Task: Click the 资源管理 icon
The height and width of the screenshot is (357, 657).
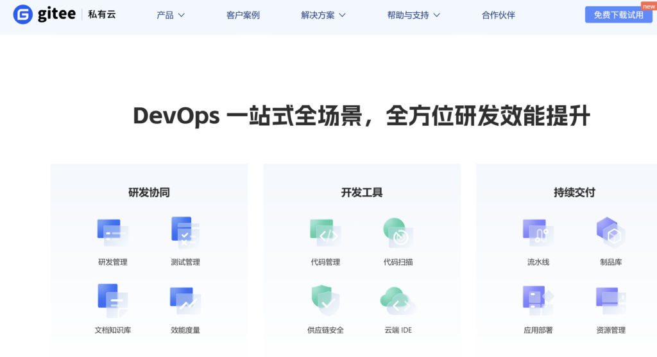Action: pos(611,300)
